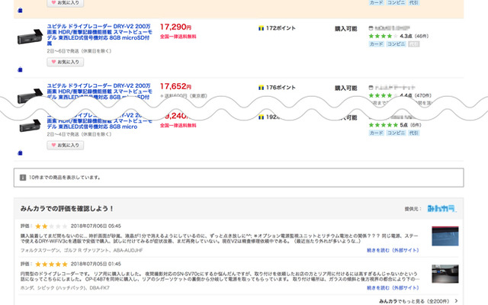
Task: Open the みんカラ logo next to 提供元
Action: 441,208
